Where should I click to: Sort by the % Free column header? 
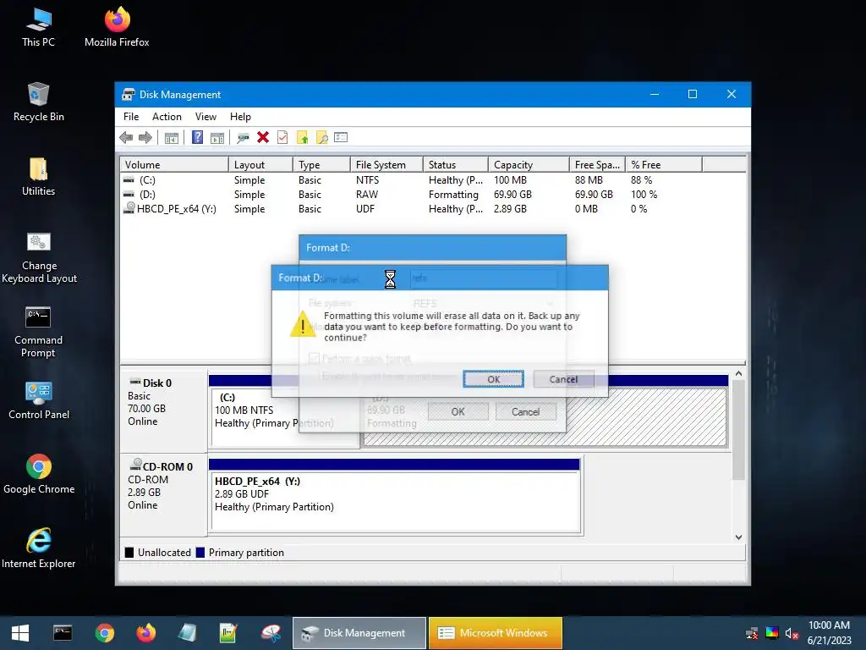point(664,165)
